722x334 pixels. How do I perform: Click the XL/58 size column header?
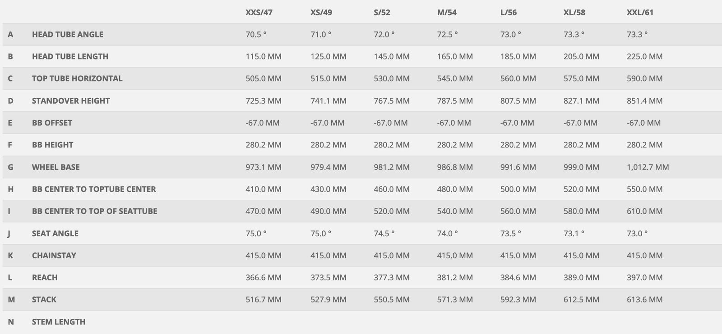574,12
